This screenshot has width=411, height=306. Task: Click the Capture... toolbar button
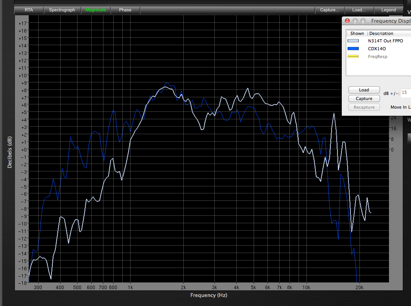pos(330,10)
